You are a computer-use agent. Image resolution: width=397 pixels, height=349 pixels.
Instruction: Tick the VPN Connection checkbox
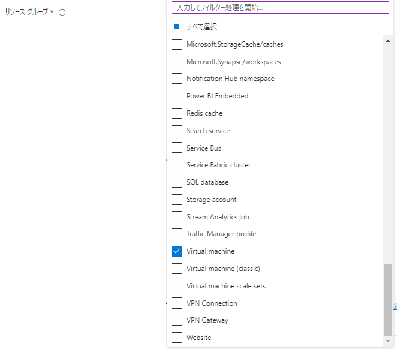pyautogui.click(x=177, y=303)
